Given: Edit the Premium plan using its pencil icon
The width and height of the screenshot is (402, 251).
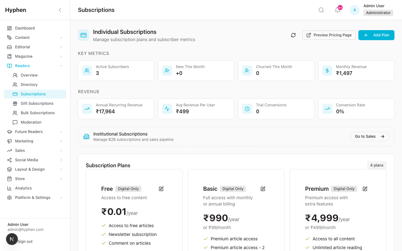Looking at the screenshot, I should click(x=365, y=189).
